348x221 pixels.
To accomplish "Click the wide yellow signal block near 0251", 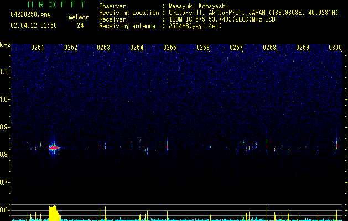I will 54,213.
